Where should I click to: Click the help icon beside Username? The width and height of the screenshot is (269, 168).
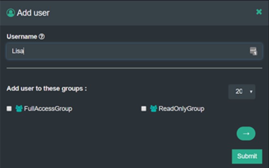[x=41, y=37]
